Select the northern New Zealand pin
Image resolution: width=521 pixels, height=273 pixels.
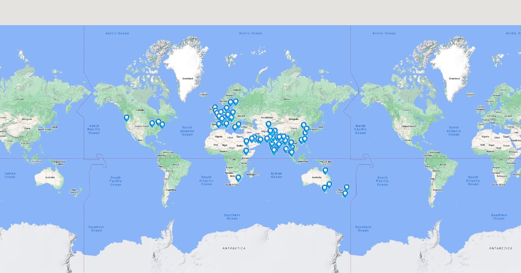point(347,187)
